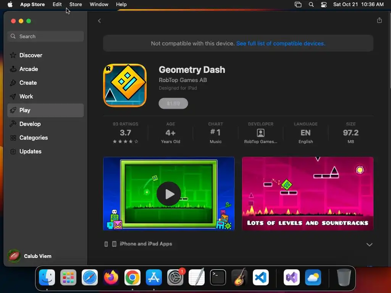391x293 pixels.
Task: Expand iPhone and iPad Apps chevron
Action: pos(369,245)
